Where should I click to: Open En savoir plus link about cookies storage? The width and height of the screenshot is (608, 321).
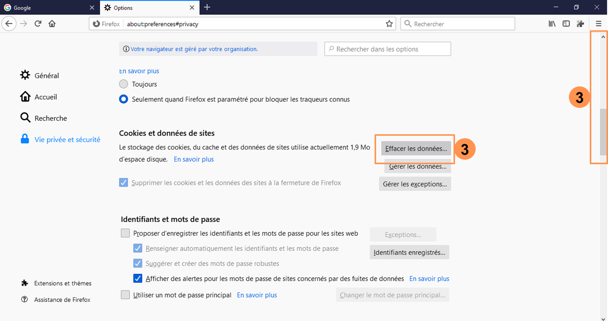194,159
